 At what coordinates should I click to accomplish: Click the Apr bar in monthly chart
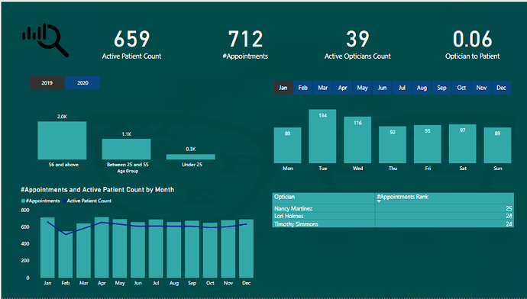coord(102,247)
